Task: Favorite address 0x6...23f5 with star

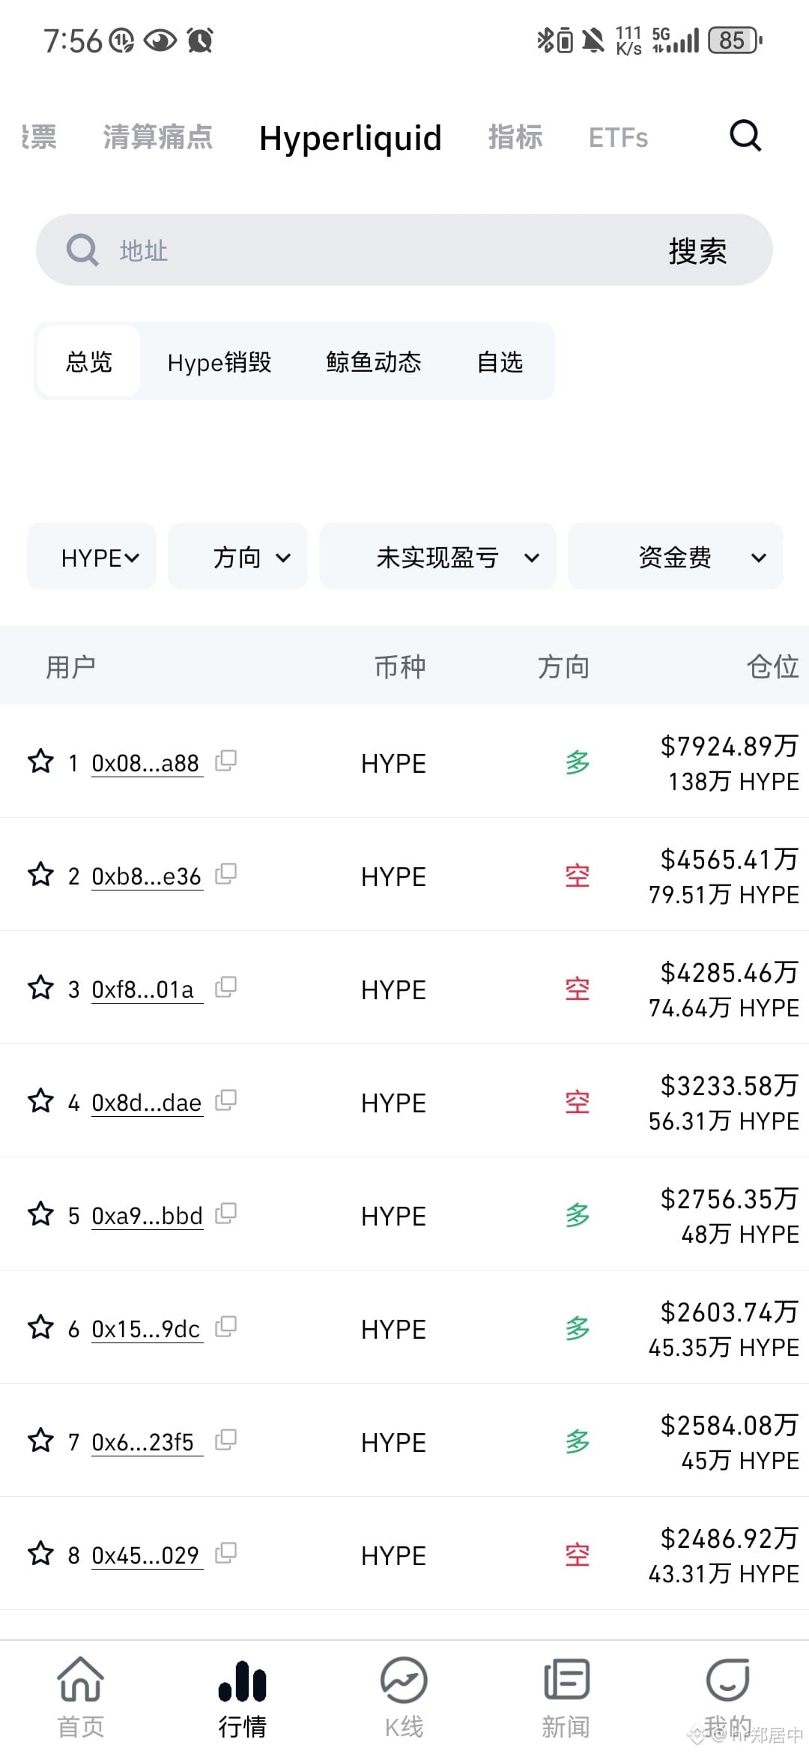Action: tap(40, 1441)
